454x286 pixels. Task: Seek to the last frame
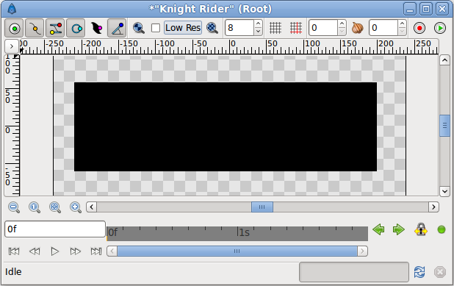[x=96, y=251]
